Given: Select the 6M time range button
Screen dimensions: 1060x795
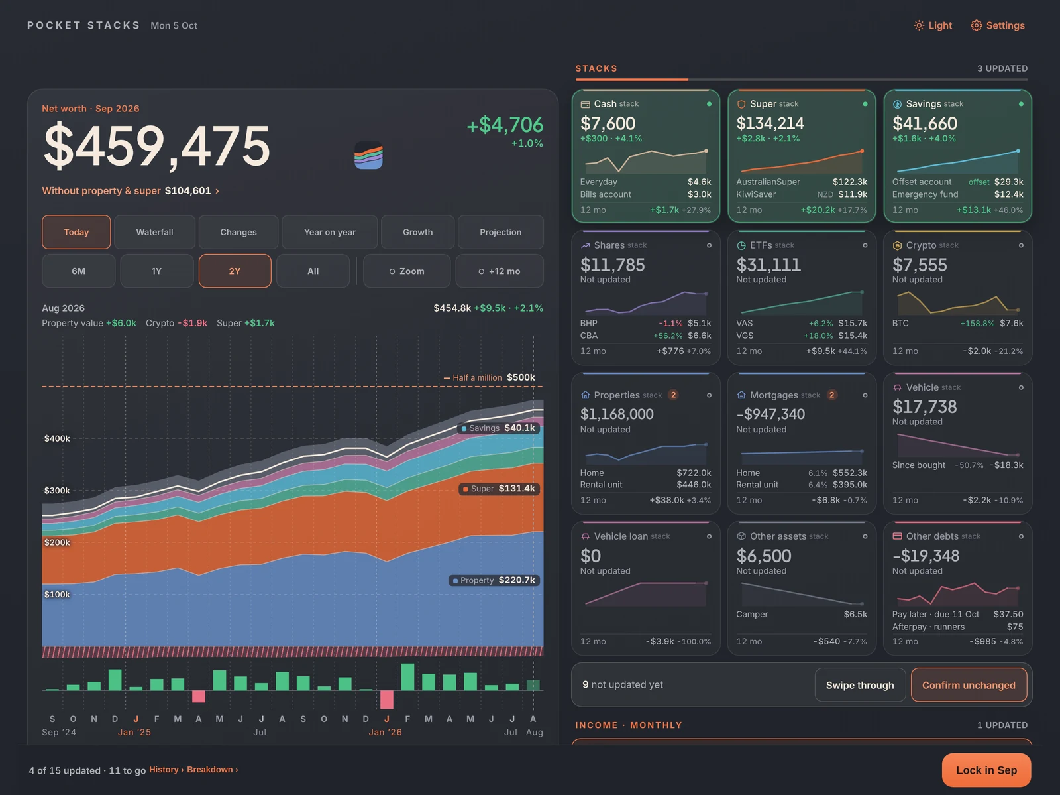Looking at the screenshot, I should tap(78, 271).
